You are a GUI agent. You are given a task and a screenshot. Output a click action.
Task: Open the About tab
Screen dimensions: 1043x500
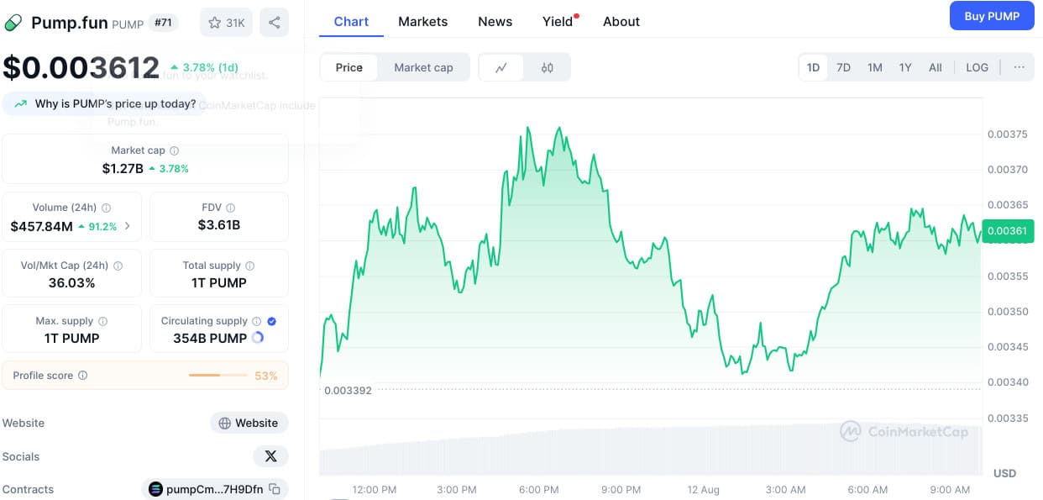point(621,21)
